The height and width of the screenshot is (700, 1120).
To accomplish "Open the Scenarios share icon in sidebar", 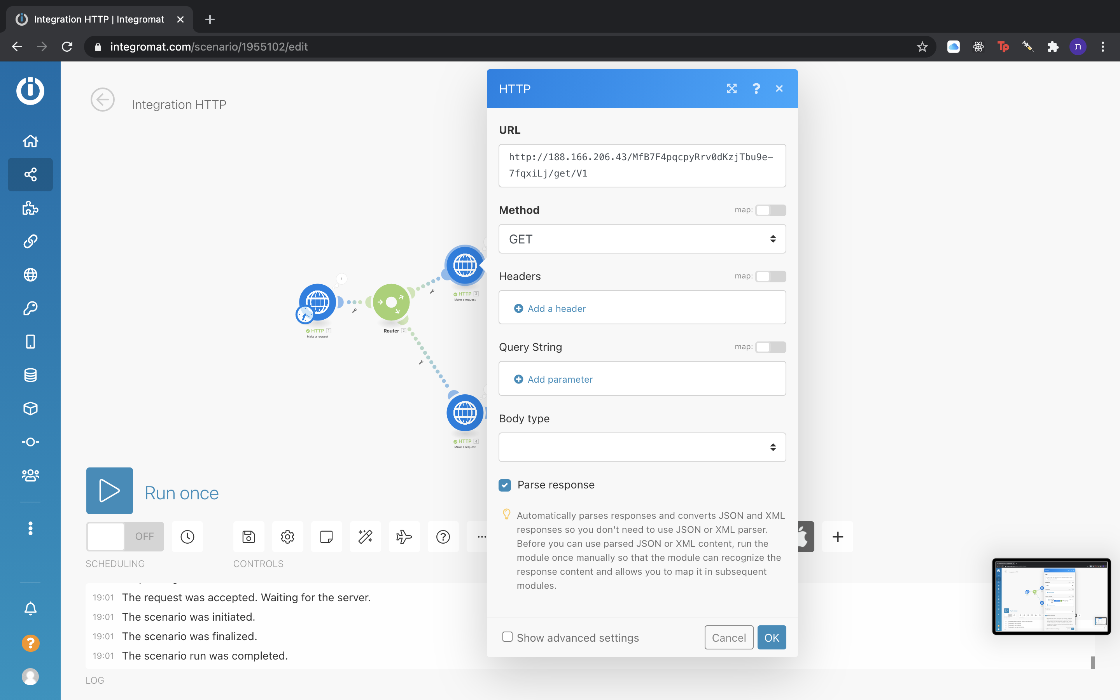I will [30, 175].
